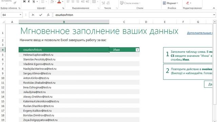Toggle bold formatting (Ж)
The image size is (217, 122).
(x=24, y=1)
